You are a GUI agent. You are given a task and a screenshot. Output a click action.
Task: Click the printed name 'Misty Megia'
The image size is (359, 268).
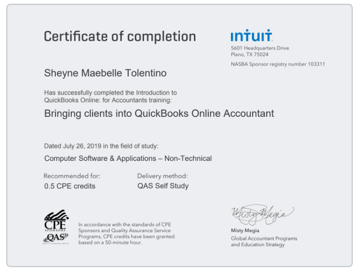click(245, 231)
